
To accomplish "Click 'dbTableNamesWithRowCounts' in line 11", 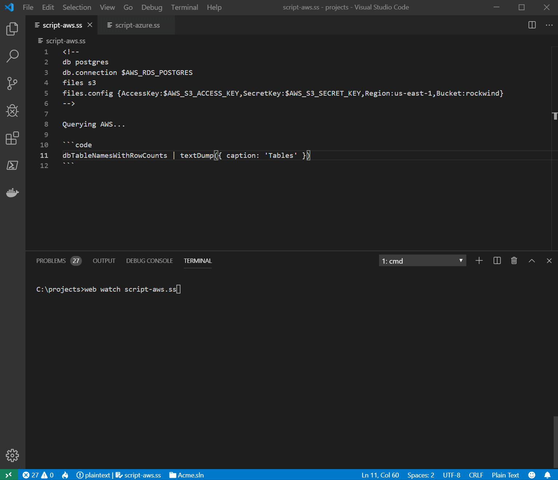I will click(115, 155).
